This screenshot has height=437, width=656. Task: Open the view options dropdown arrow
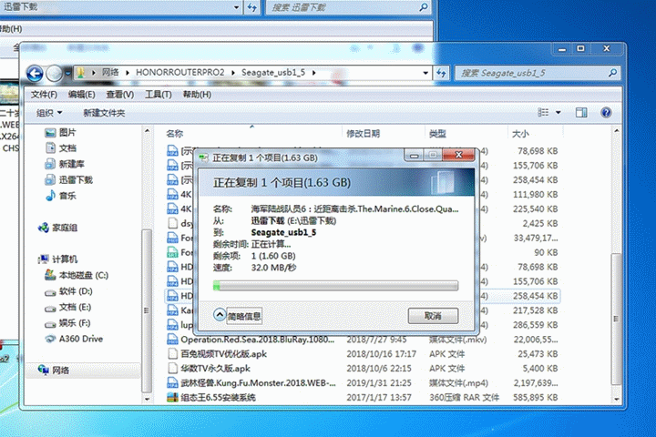(x=559, y=113)
